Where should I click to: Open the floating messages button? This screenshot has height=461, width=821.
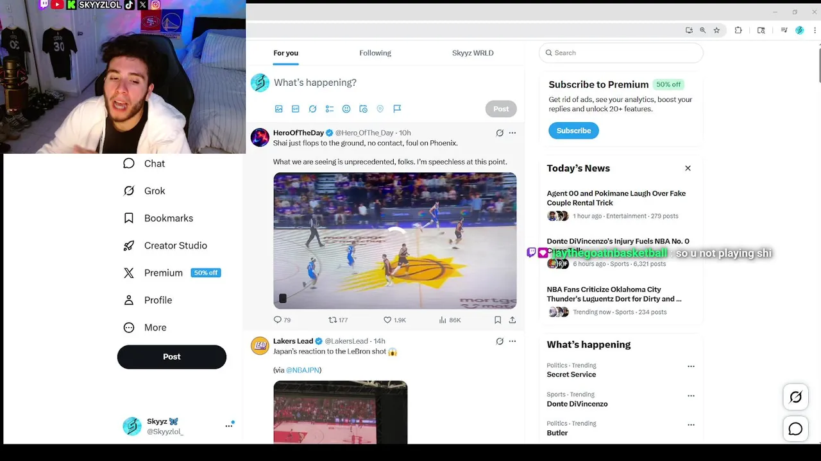click(795, 429)
